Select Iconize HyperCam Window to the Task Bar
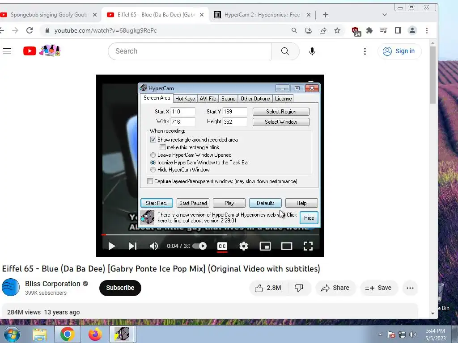Screen dimensions: 458x343 click(x=153, y=163)
